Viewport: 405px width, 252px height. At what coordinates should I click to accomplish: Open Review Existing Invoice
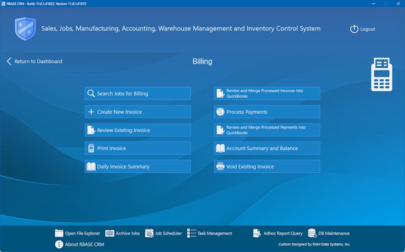tap(138, 130)
